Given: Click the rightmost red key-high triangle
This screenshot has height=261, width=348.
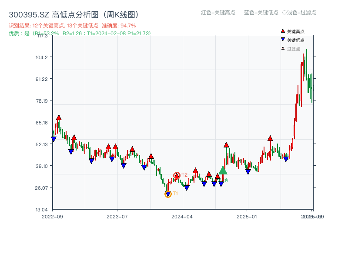Looking at the screenshot, I should pyautogui.click(x=270, y=138).
